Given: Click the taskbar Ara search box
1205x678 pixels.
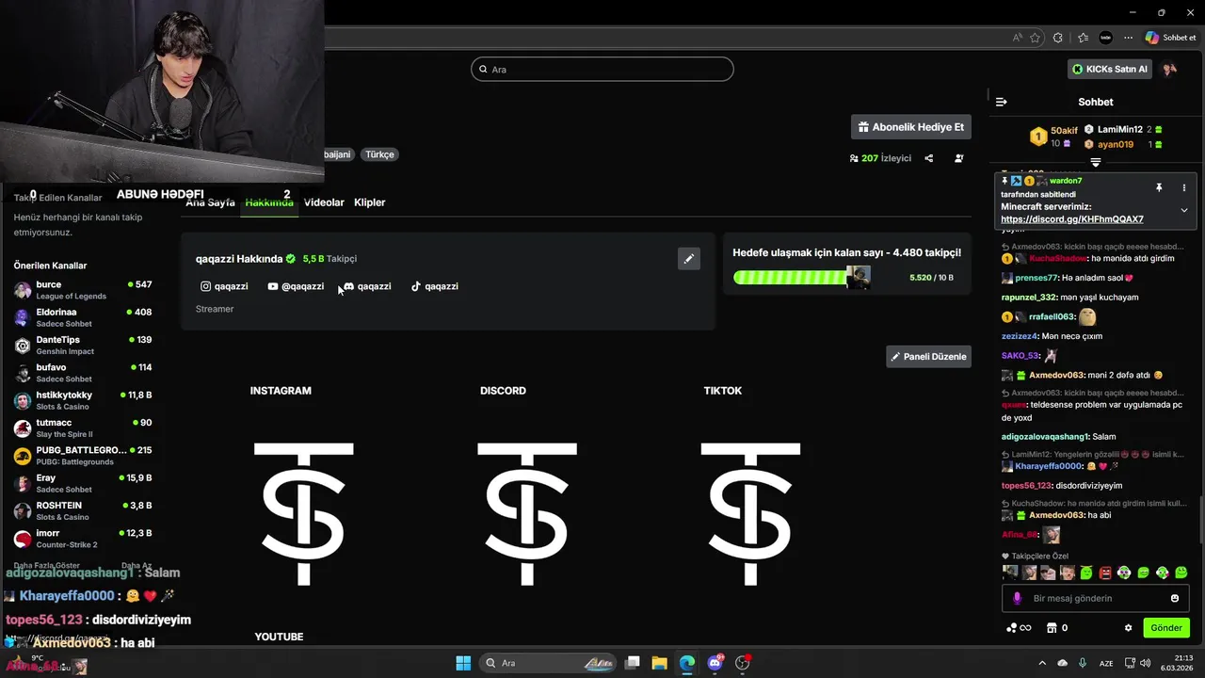Looking at the screenshot, I should coord(548,663).
